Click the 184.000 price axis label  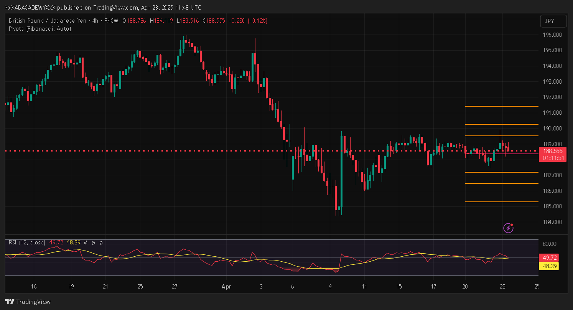(x=553, y=222)
